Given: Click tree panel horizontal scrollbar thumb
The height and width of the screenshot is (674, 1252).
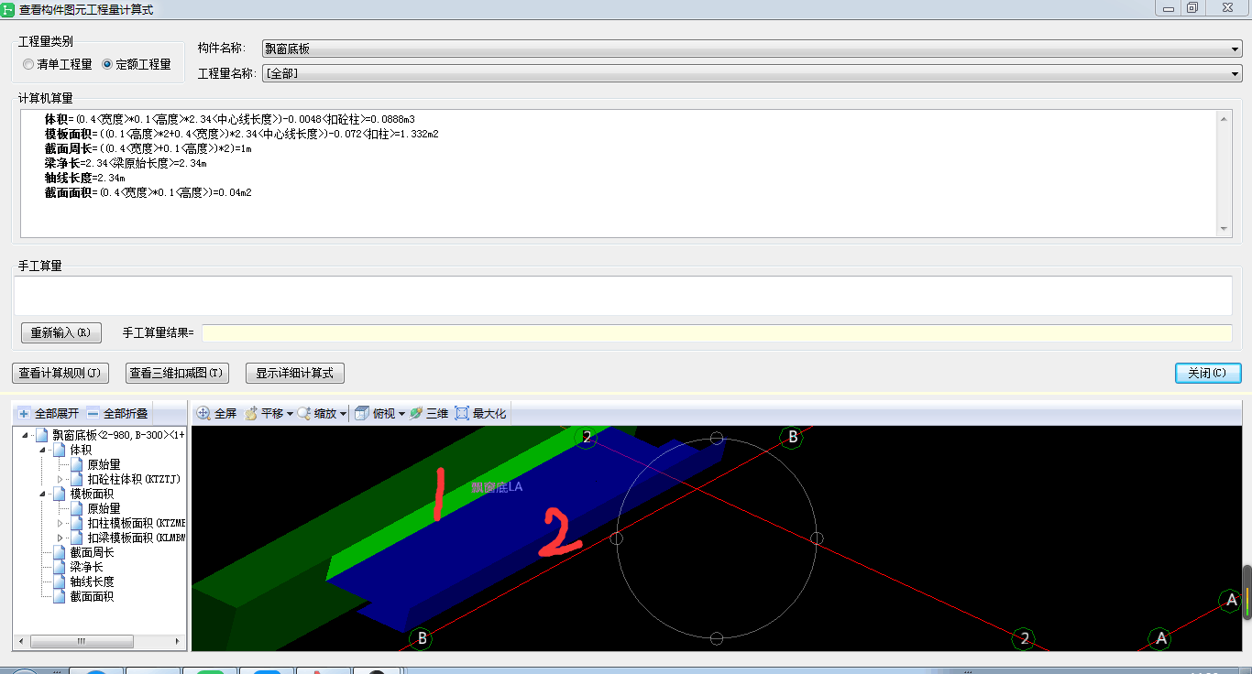Looking at the screenshot, I should pos(82,641).
